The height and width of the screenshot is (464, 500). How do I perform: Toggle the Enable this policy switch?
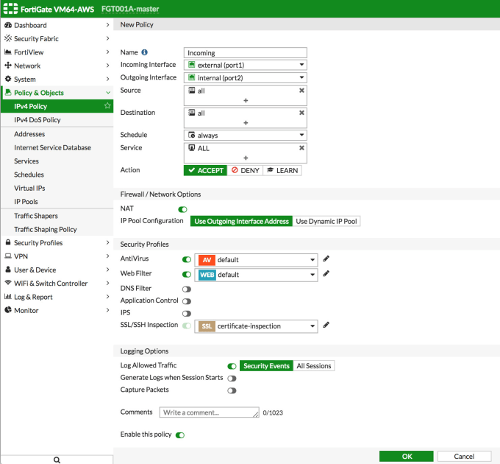coord(180,435)
